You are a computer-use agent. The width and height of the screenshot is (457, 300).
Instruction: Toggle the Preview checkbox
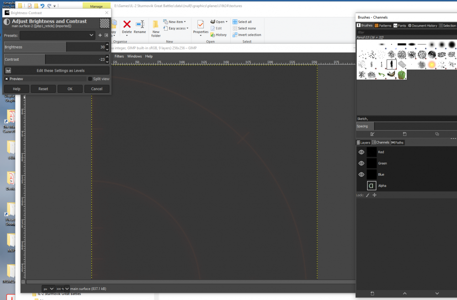[6, 79]
